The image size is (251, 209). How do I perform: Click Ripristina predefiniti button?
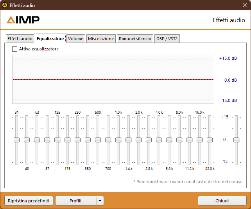point(29,201)
